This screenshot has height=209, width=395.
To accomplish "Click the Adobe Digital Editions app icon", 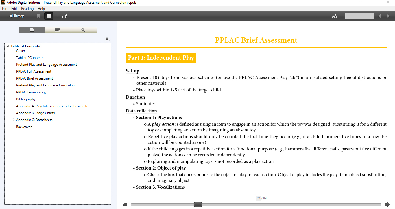I will (3, 2).
